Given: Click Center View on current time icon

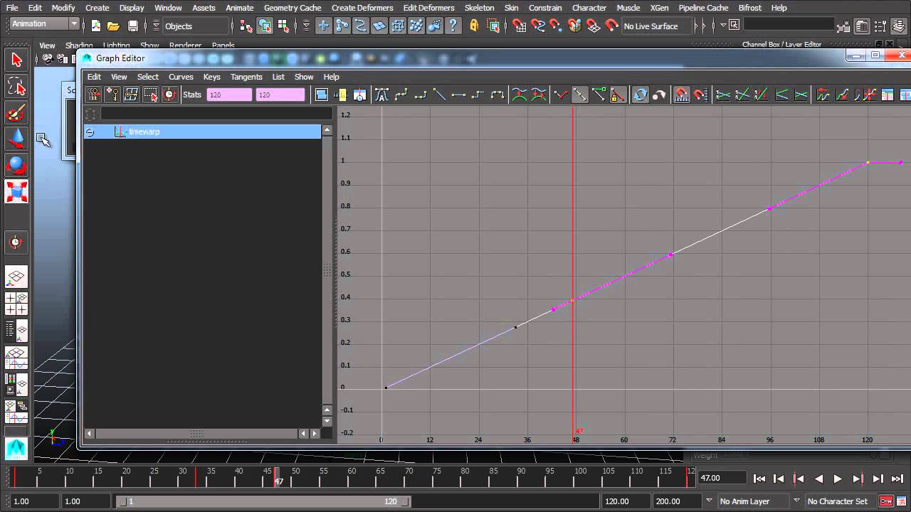Looking at the screenshot, I should [359, 95].
